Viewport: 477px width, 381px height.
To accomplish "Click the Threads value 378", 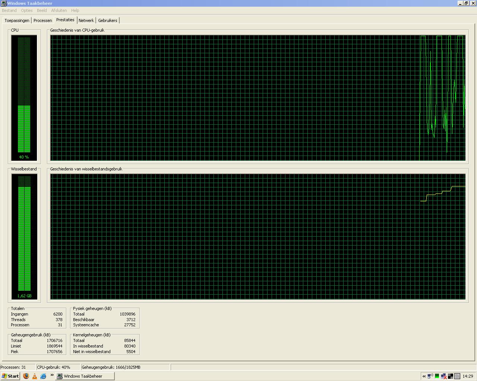I will pos(59,320).
